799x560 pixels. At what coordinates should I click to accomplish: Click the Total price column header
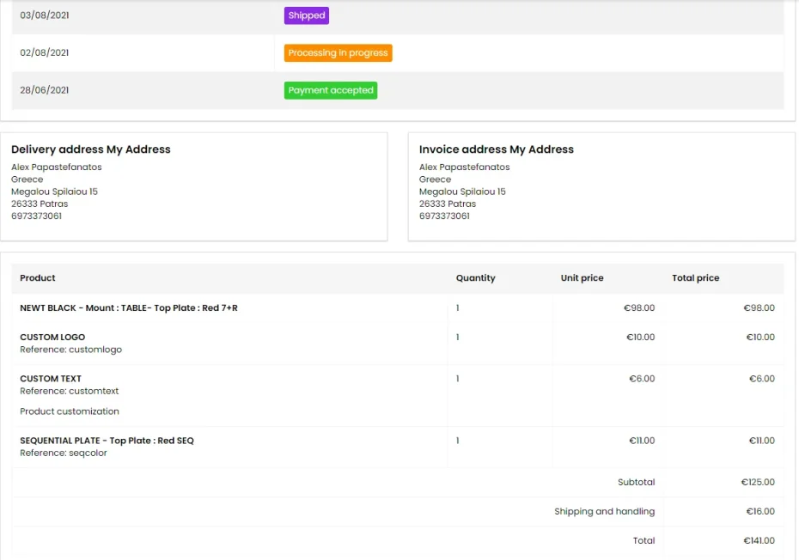696,277
